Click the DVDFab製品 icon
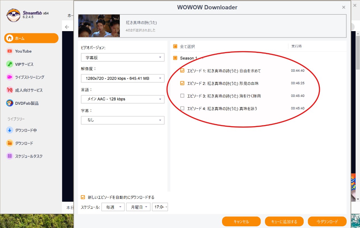Viewport: 360px width, 228px height. 10,103
